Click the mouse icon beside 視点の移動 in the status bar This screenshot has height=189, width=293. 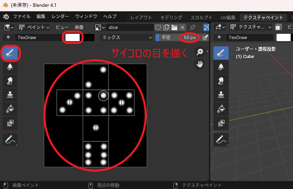[90, 185]
